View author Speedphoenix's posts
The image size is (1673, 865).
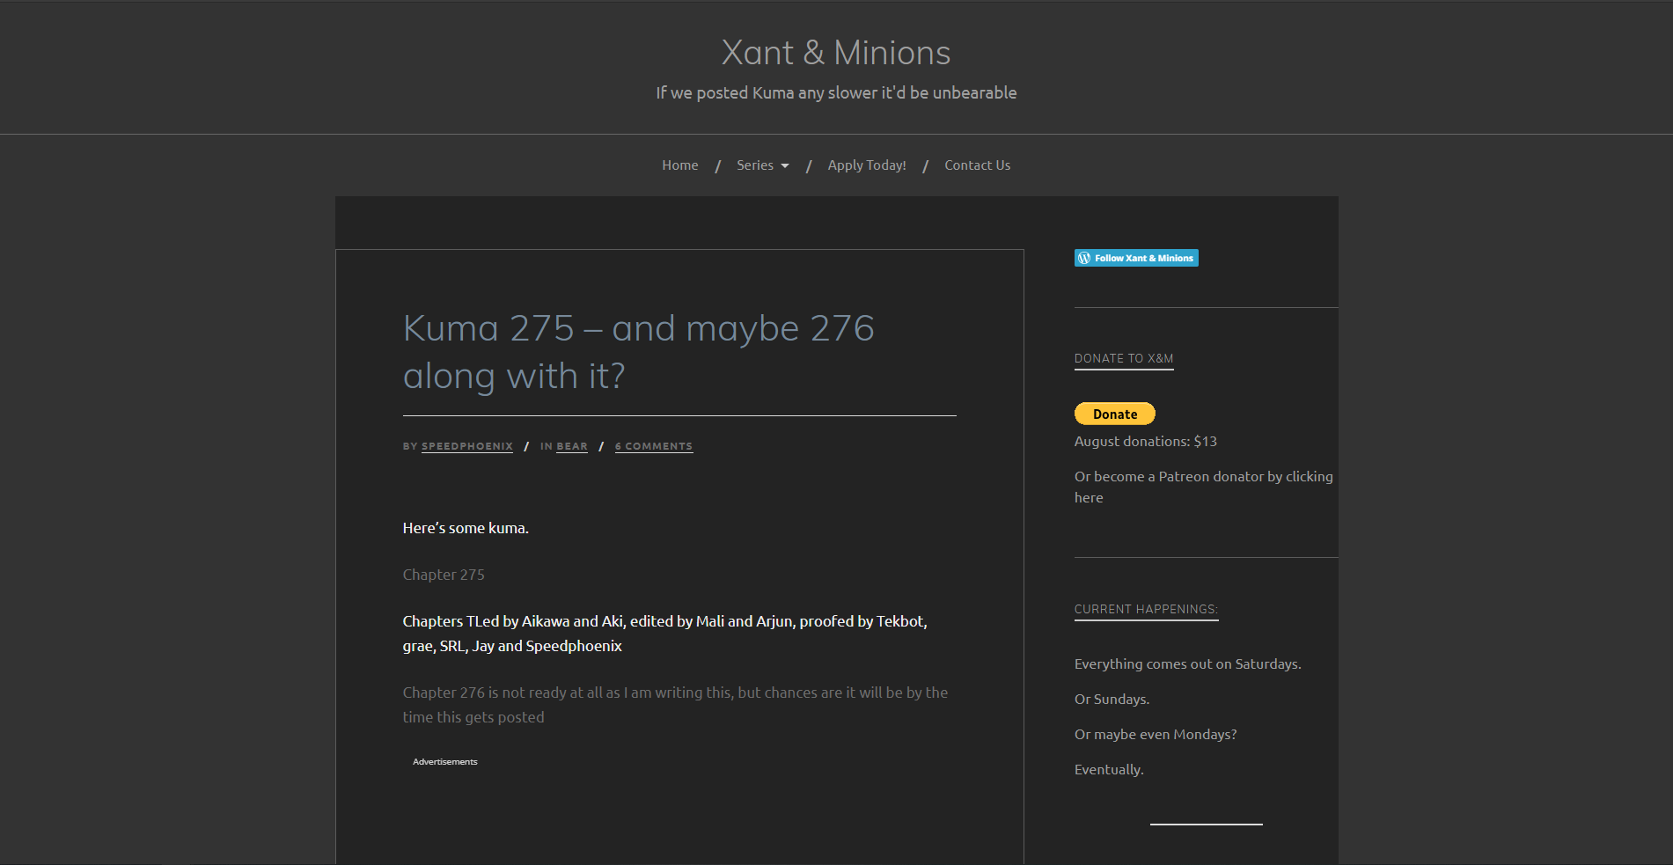(467, 446)
